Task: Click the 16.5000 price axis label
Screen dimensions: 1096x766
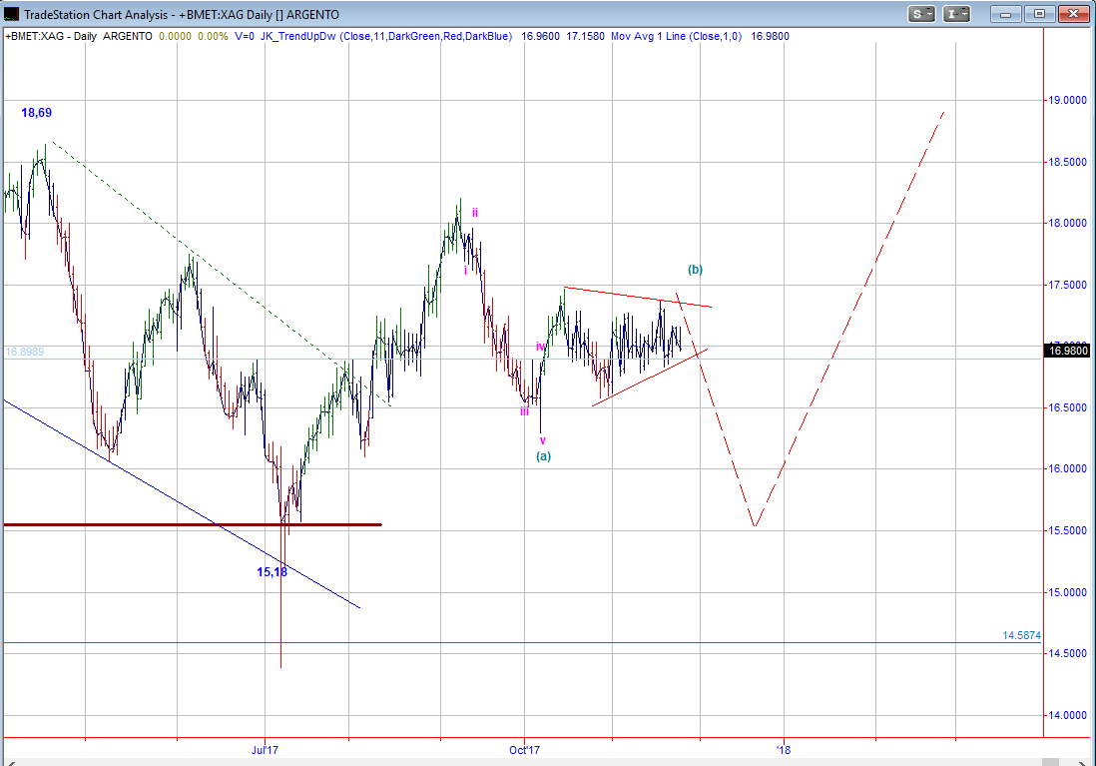Action: click(x=1067, y=407)
